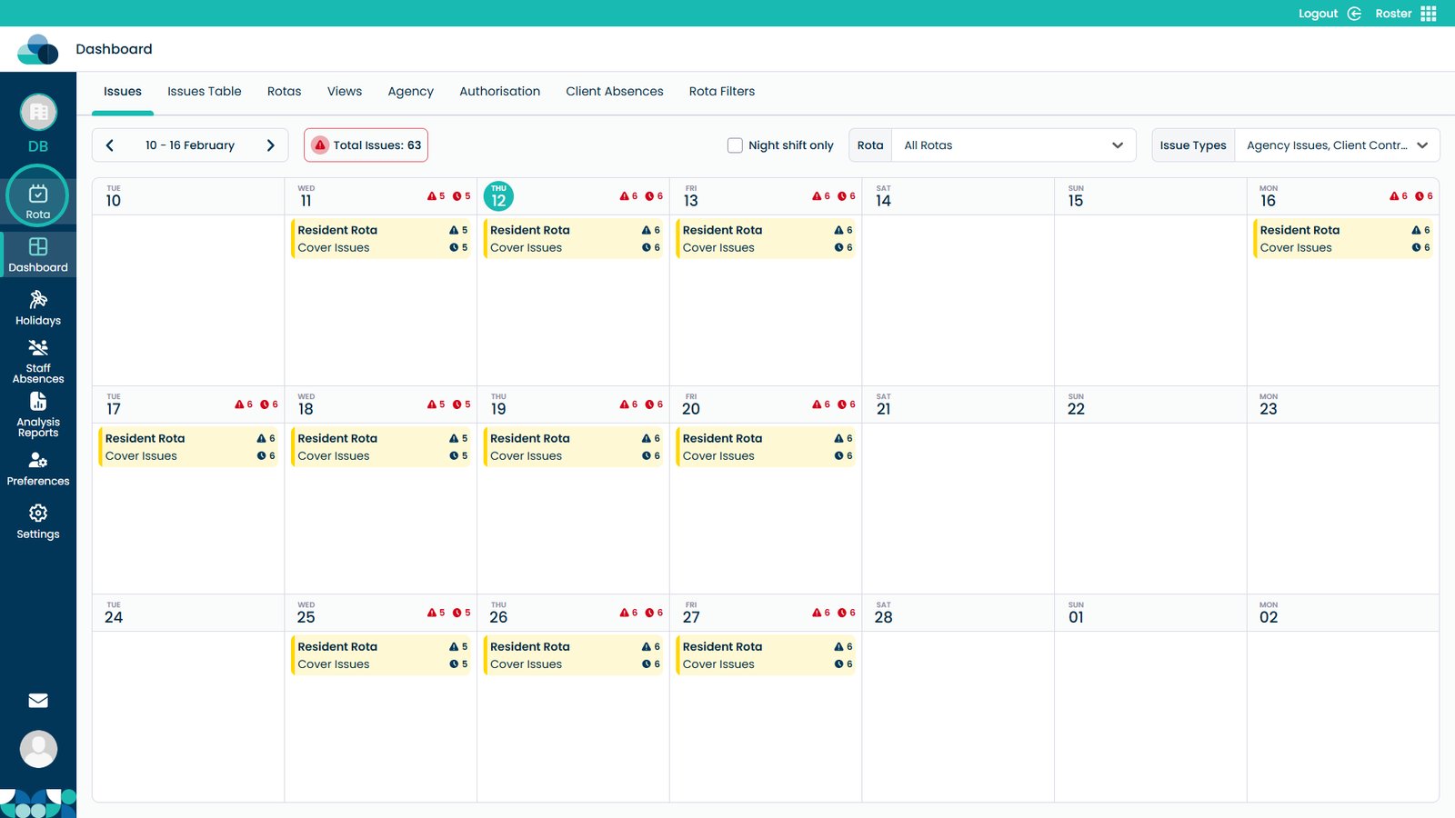Switch to the Issues Table tab
This screenshot has width=1455, height=818.
(x=204, y=92)
